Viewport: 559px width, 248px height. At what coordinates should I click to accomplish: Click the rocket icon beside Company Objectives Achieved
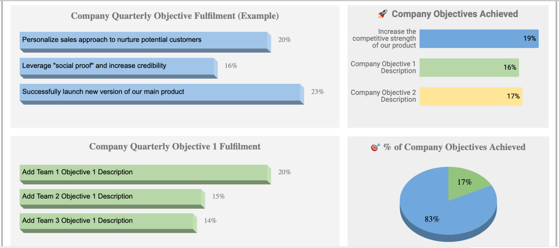[382, 14]
